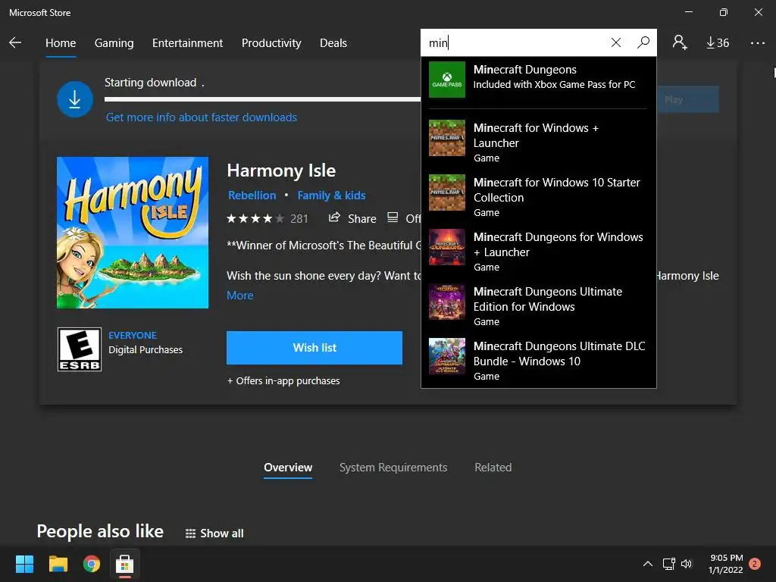
Task: Click the dimmed Play button
Action: (688, 99)
